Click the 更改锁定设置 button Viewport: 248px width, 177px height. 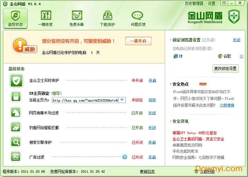coord(226,69)
